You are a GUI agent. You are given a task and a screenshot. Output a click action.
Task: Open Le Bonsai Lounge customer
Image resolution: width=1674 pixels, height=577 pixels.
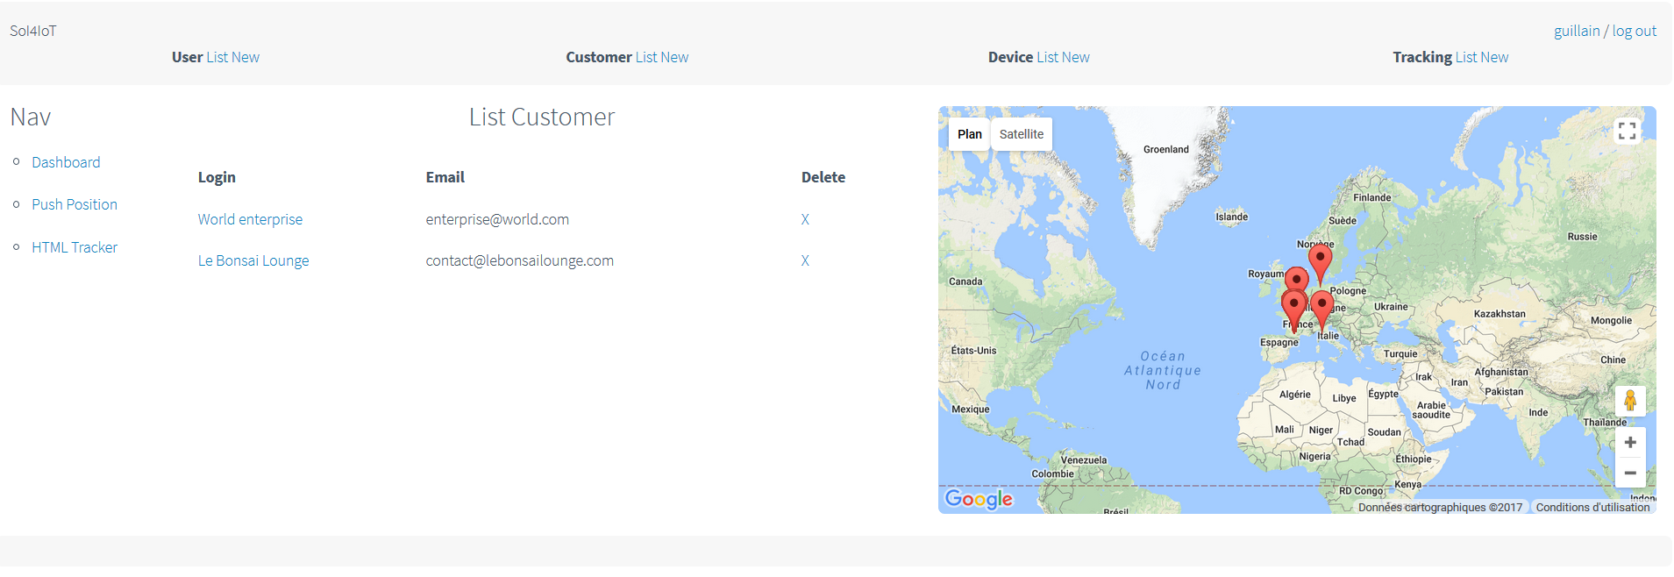coord(253,260)
